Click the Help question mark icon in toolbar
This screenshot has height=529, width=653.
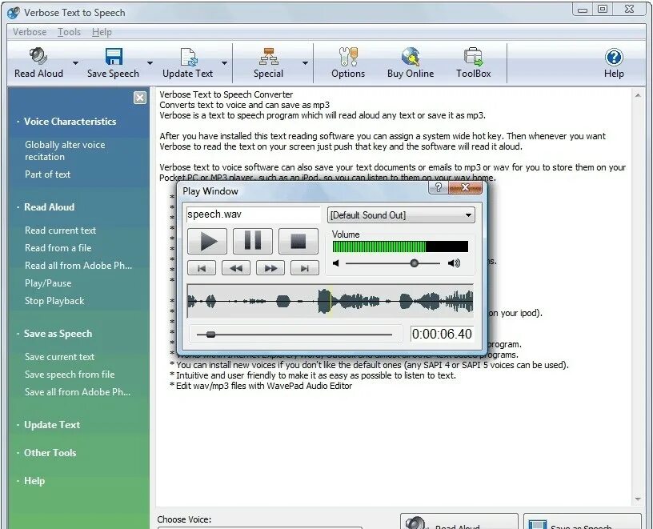point(614,58)
